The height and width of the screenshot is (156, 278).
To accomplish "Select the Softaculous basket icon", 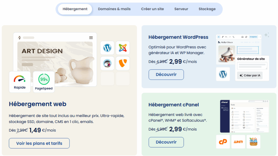I will click(x=253, y=141).
